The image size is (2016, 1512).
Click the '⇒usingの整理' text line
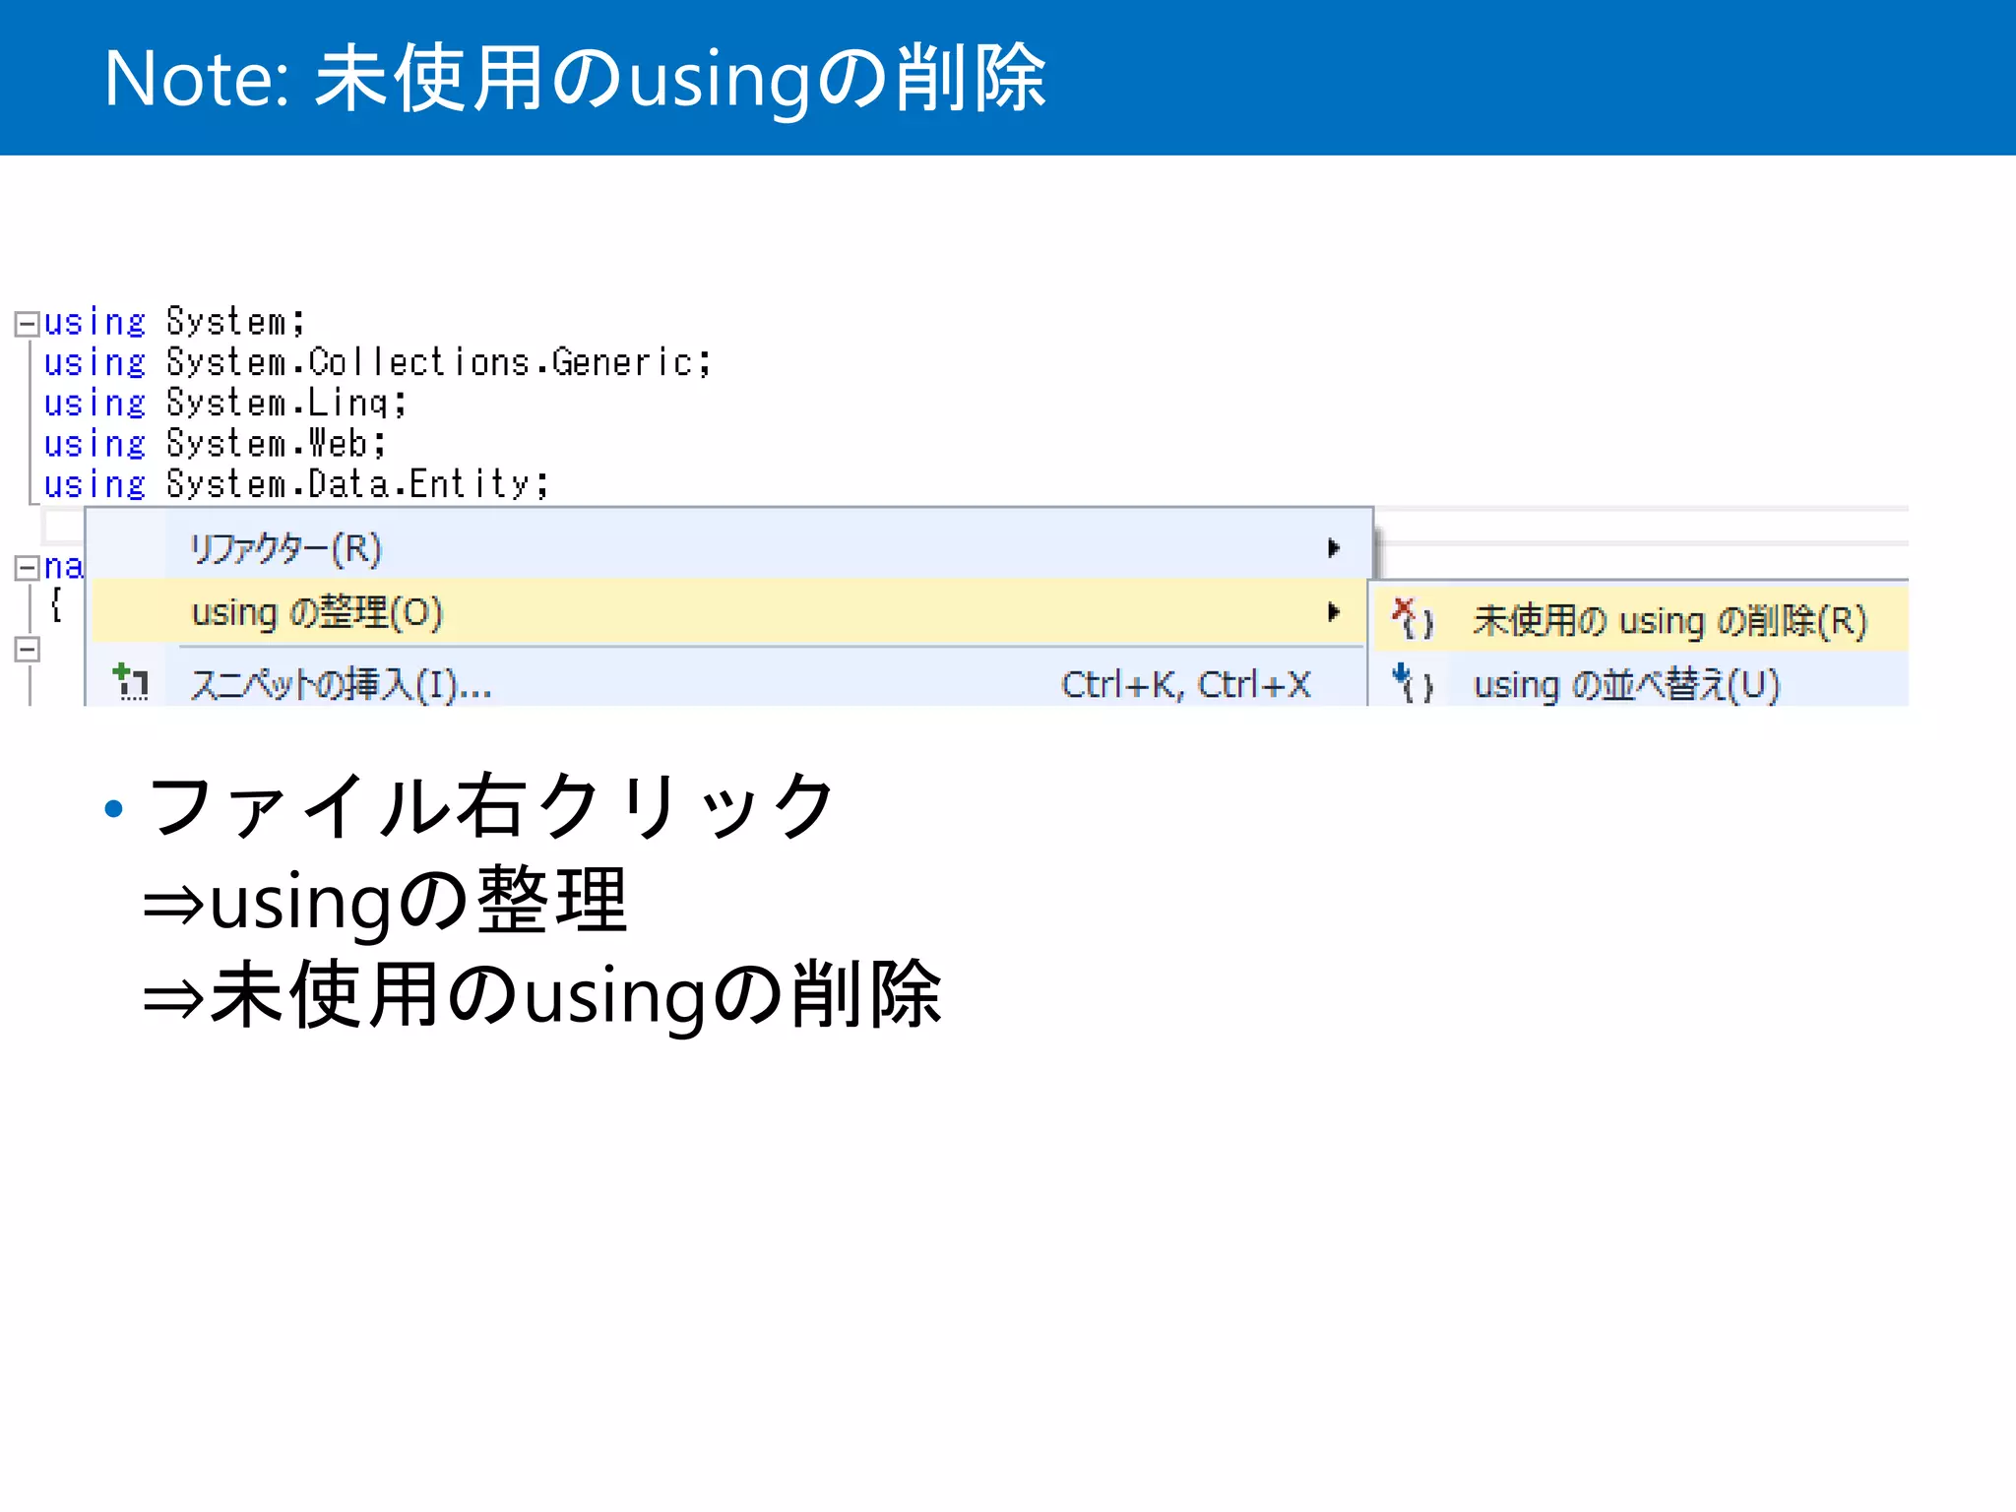click(x=385, y=901)
